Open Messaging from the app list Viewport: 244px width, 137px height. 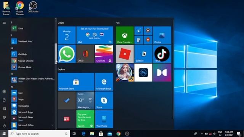tap(33, 106)
